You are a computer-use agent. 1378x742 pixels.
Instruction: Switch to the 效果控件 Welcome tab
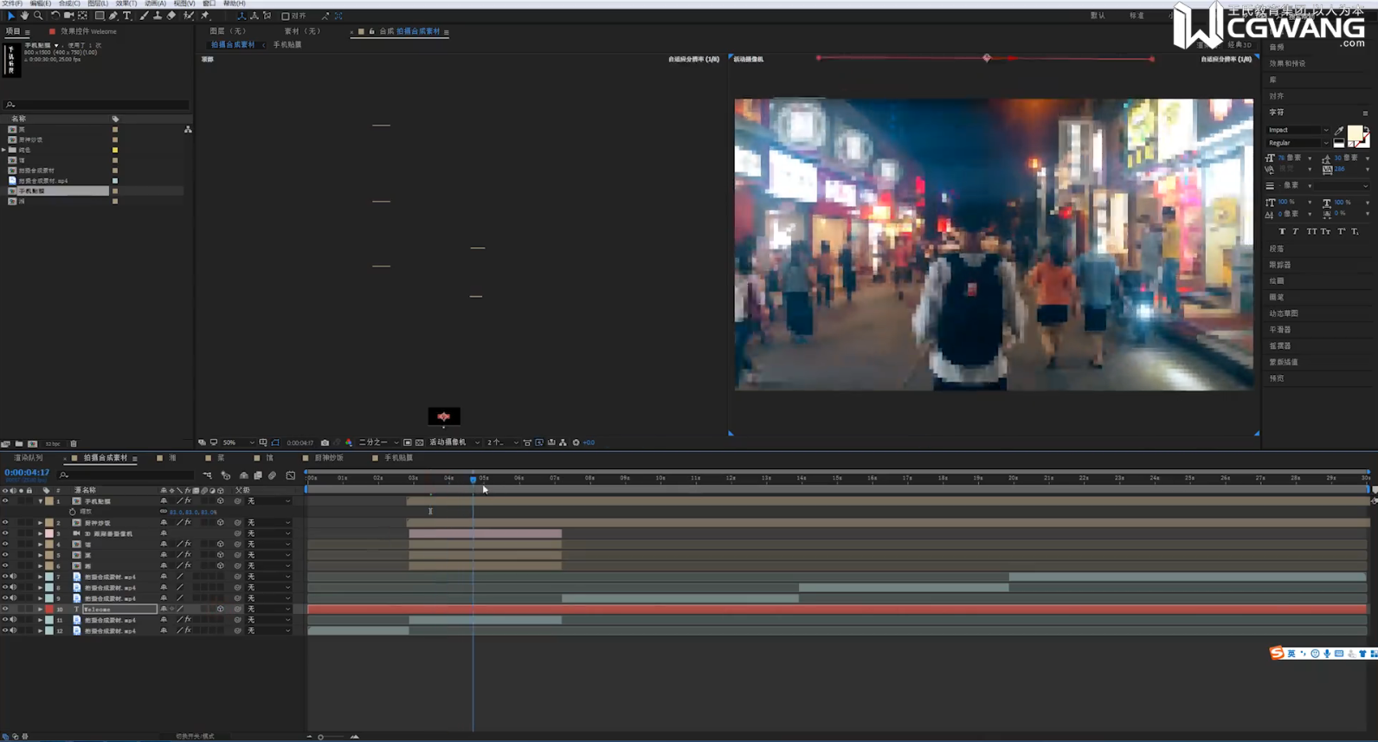click(88, 31)
